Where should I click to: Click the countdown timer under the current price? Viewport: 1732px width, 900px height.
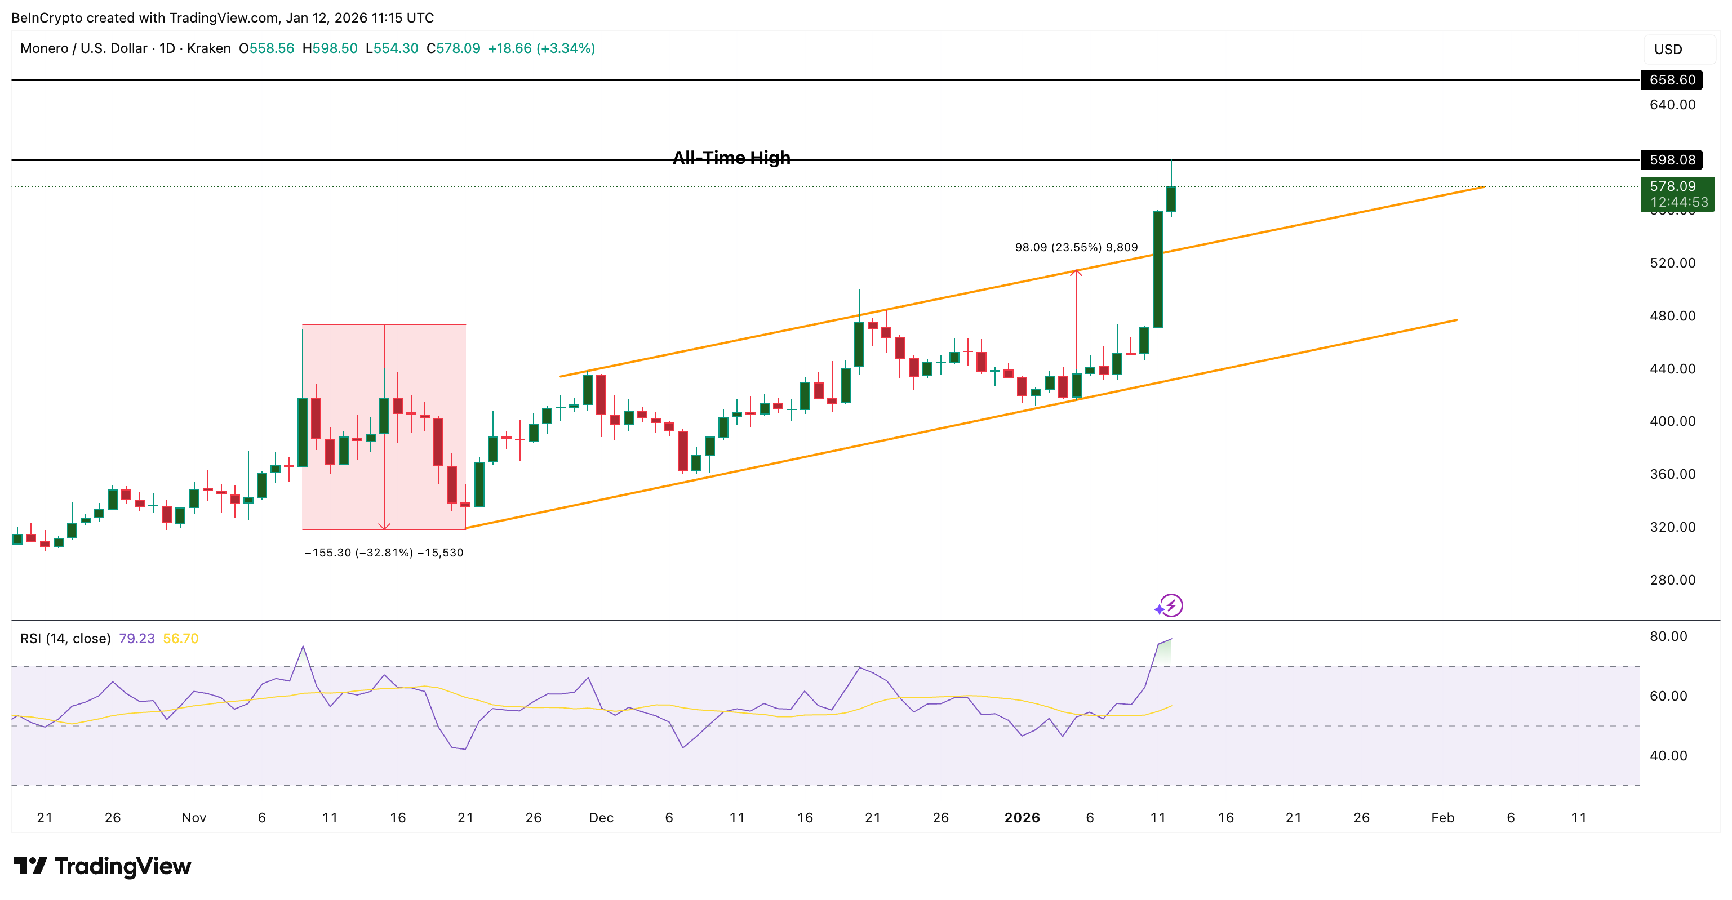pyautogui.click(x=1679, y=202)
